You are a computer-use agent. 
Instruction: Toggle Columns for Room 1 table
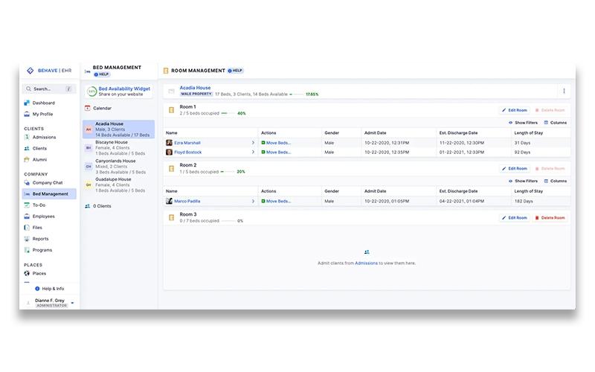click(x=555, y=122)
